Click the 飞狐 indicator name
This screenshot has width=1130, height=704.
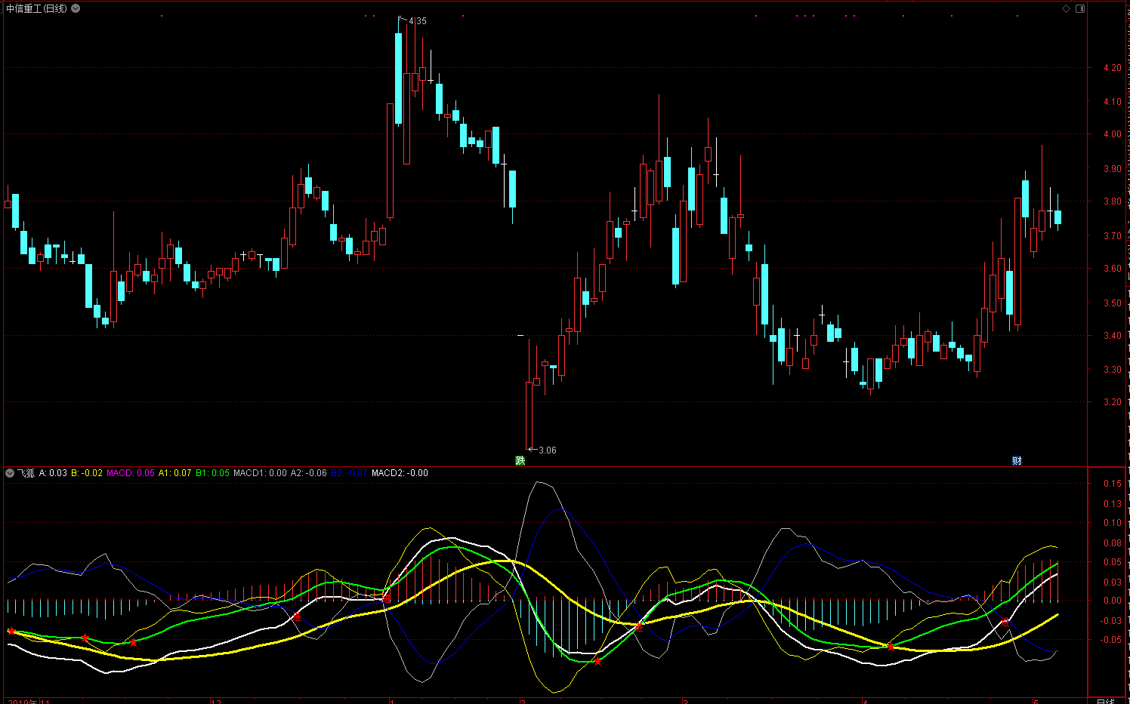click(x=26, y=473)
